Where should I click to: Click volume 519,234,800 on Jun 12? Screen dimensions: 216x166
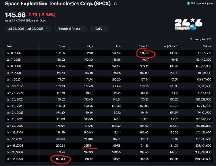pos(203,159)
